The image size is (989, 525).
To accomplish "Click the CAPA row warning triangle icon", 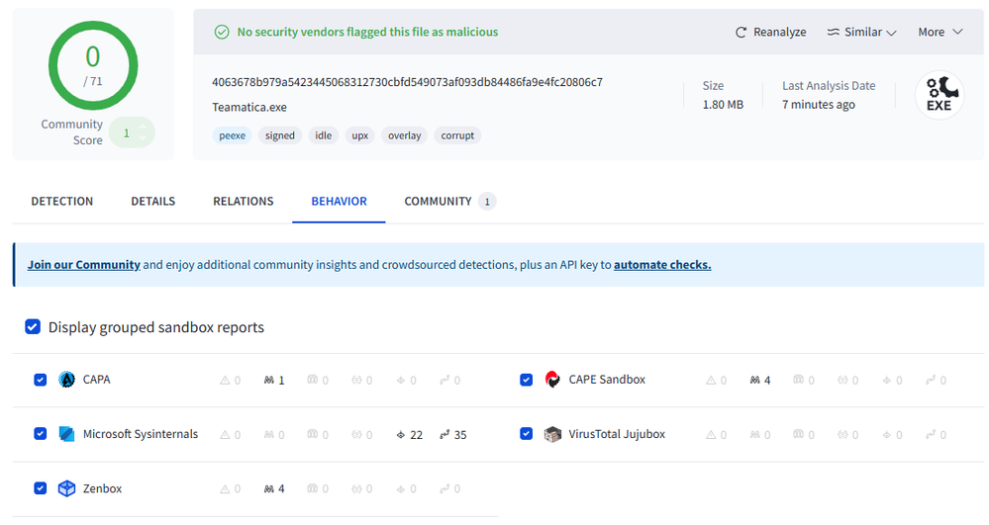I will 225,380.
